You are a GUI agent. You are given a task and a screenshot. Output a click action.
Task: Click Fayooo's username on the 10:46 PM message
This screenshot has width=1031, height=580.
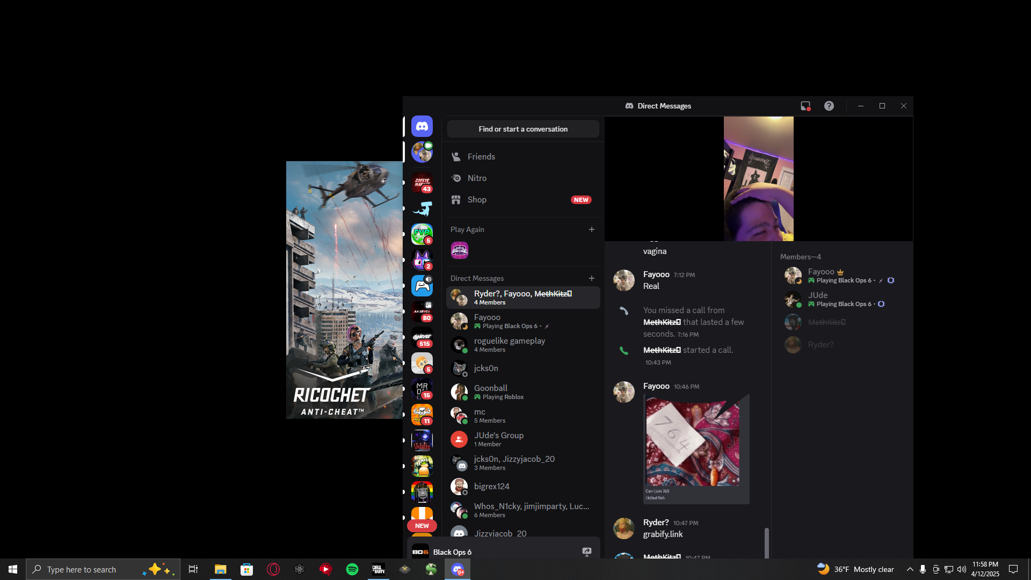point(656,386)
